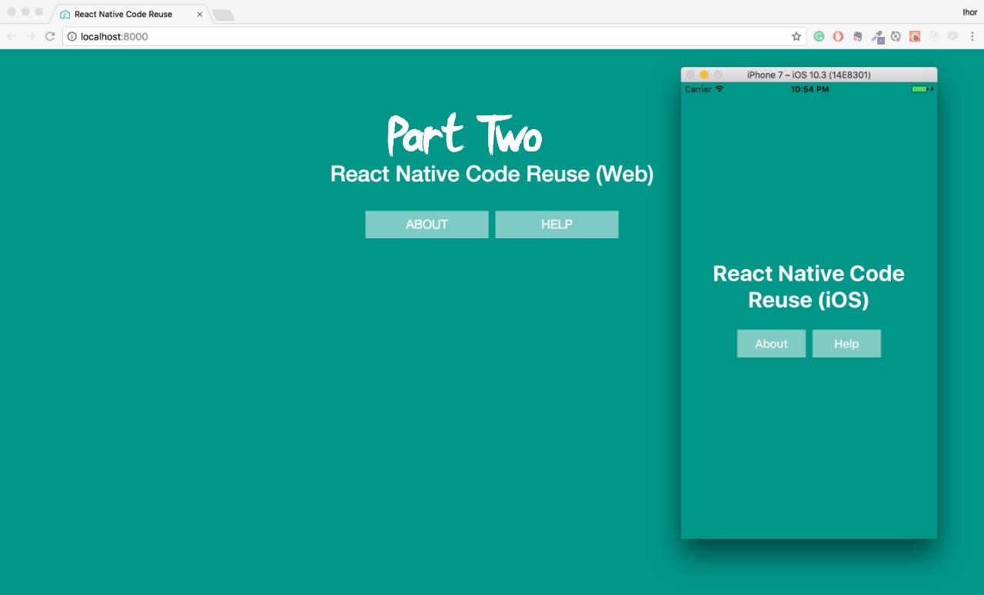Screen dimensions: 984x595
Task: Tap About in the iOS simulator
Action: 771,344
